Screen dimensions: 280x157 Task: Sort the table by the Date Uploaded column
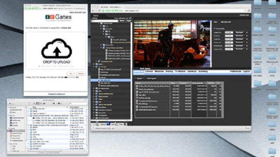199,83
